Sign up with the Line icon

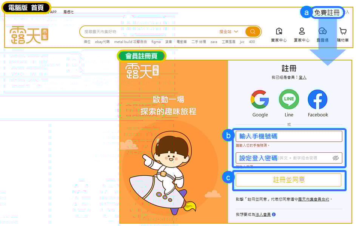pyautogui.click(x=289, y=104)
